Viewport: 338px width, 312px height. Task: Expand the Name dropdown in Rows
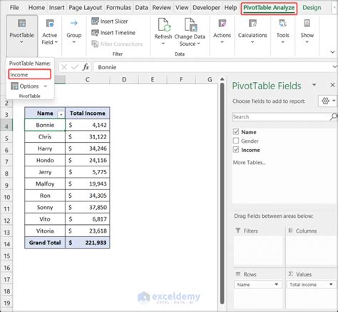pos(277,284)
